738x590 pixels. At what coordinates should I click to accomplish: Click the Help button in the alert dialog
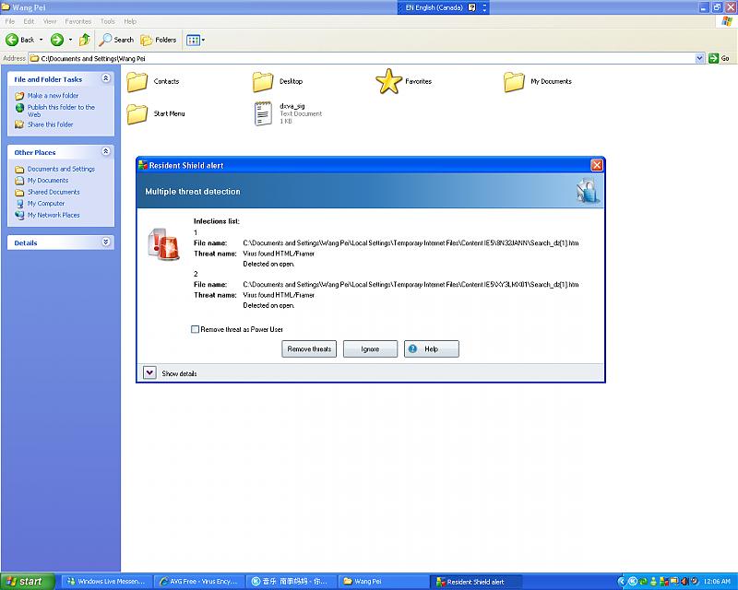coord(432,349)
